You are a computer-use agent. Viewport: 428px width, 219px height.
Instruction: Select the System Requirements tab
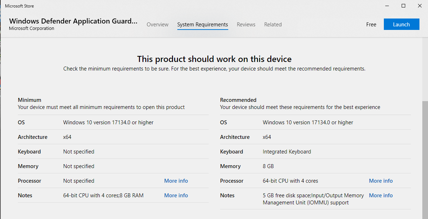point(203,25)
